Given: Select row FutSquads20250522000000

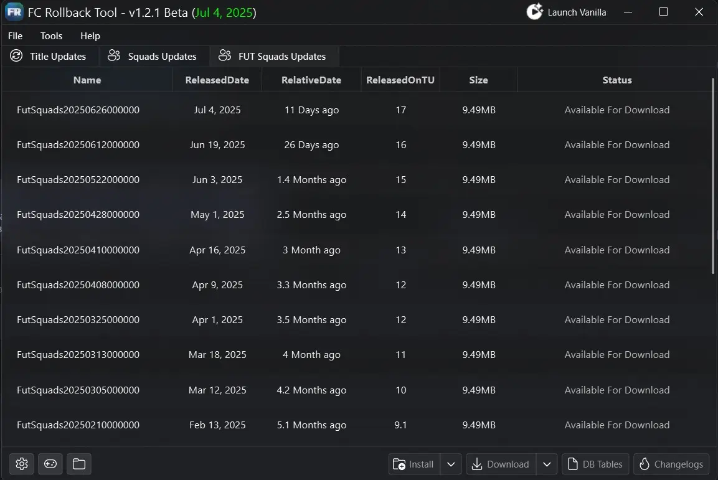Looking at the screenshot, I should pos(356,179).
